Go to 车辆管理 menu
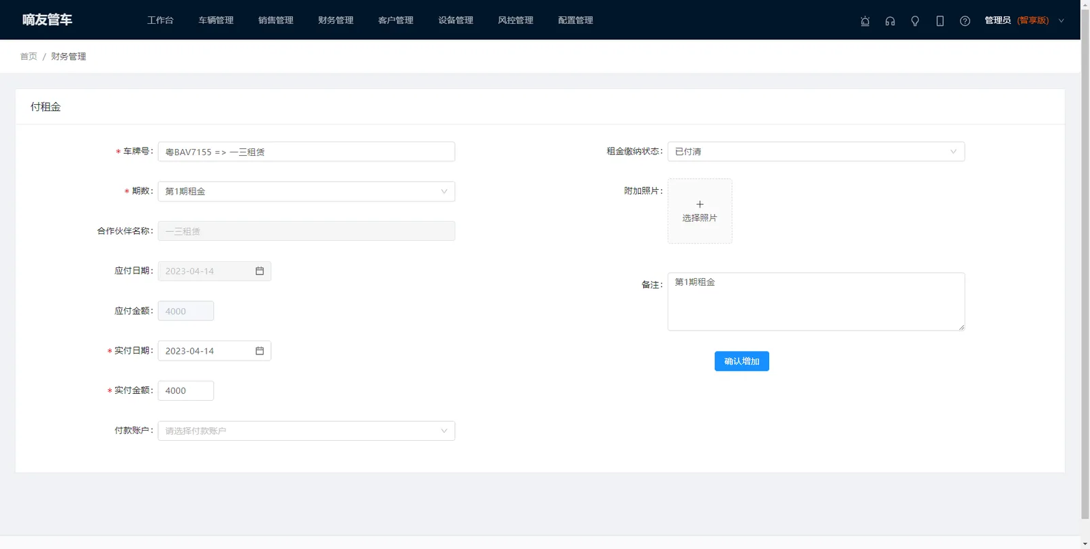1090x549 pixels. click(x=216, y=20)
